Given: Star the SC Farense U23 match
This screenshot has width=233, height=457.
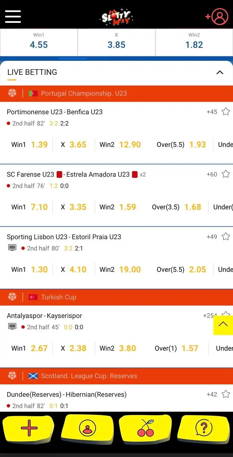Looking at the screenshot, I should pos(226,174).
